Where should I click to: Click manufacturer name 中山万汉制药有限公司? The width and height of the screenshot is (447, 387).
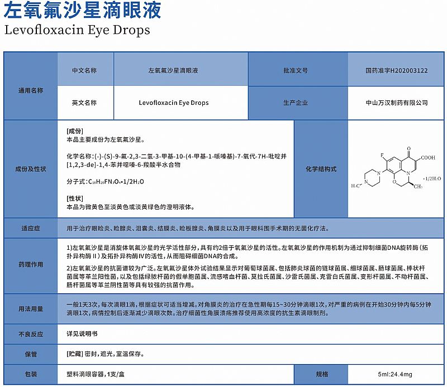[396, 103]
